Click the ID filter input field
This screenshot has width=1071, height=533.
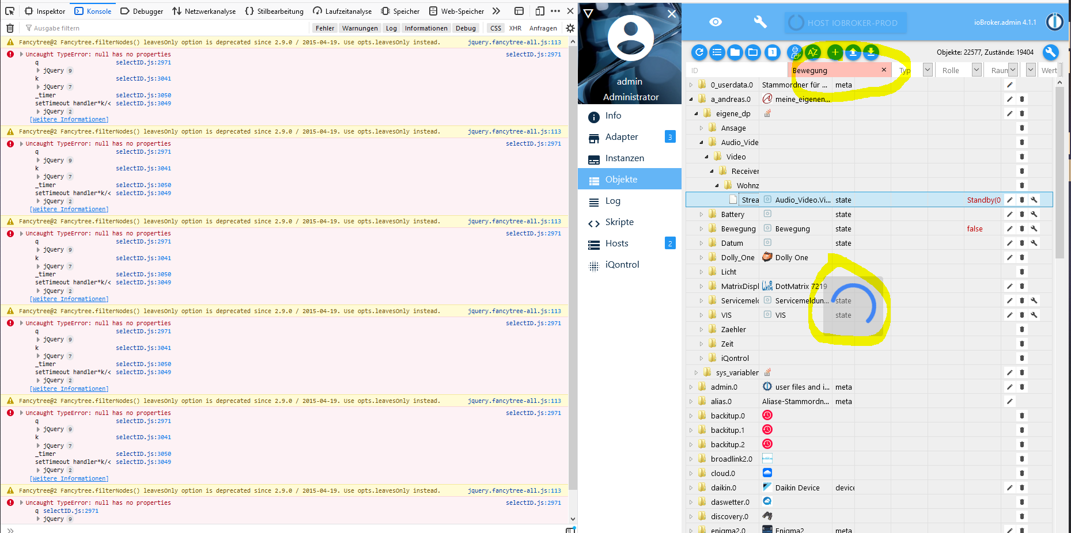click(x=736, y=70)
